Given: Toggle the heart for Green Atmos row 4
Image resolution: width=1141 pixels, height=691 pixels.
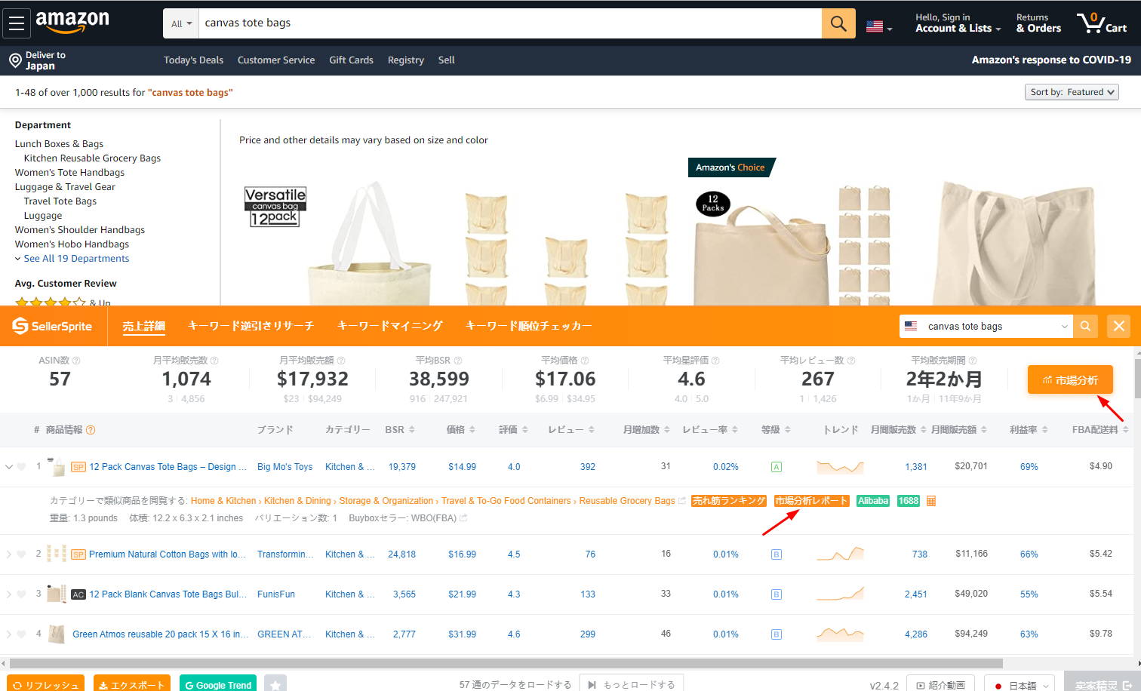Looking at the screenshot, I should tap(21, 634).
